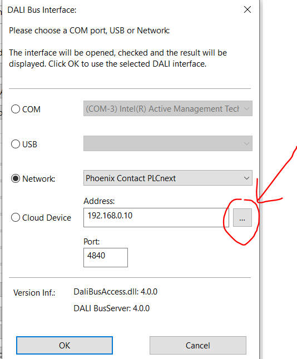Open the COM-3 Intel Active Management dropdown
Image resolution: width=297 pixels, height=359 pixels.
pos(168,108)
